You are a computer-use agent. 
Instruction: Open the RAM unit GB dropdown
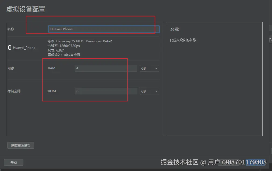click(x=149, y=68)
